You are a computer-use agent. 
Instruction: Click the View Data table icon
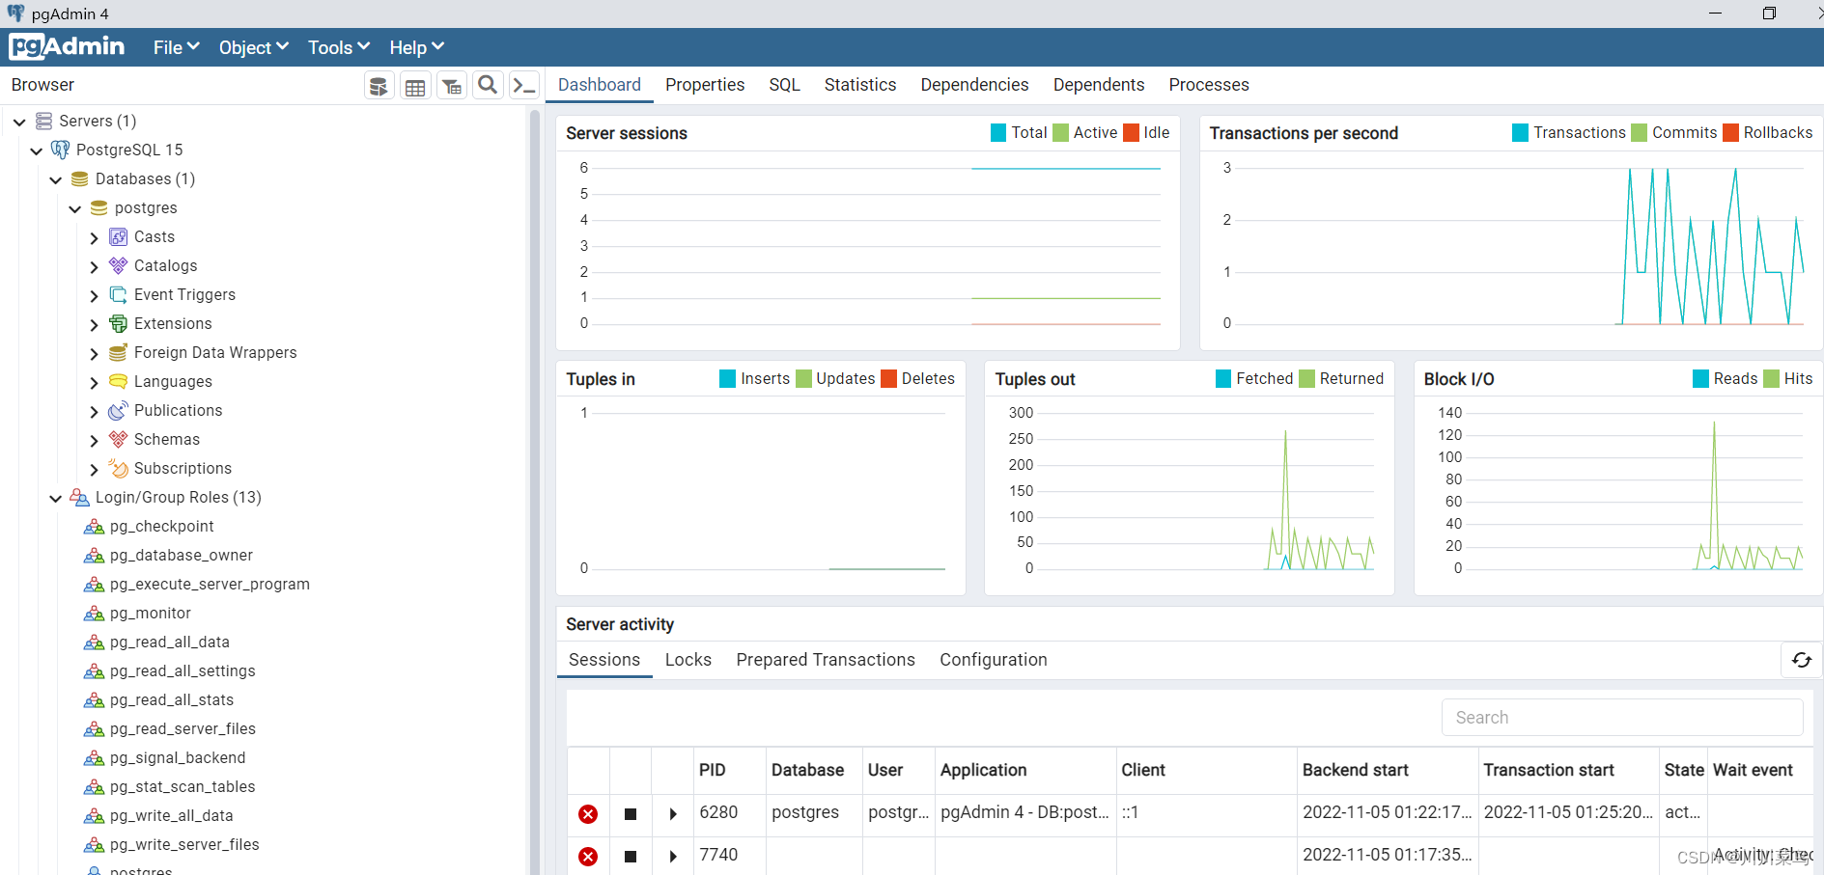pyautogui.click(x=415, y=86)
